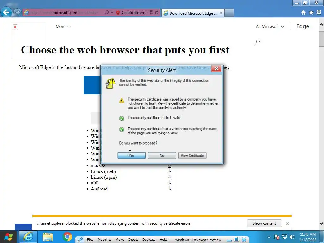Click Show content in the notification bar
324x243 pixels.
click(x=264, y=223)
